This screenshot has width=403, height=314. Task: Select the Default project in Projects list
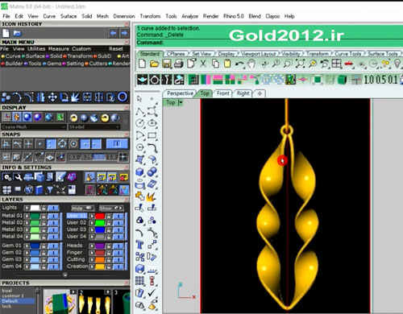tap(18, 301)
